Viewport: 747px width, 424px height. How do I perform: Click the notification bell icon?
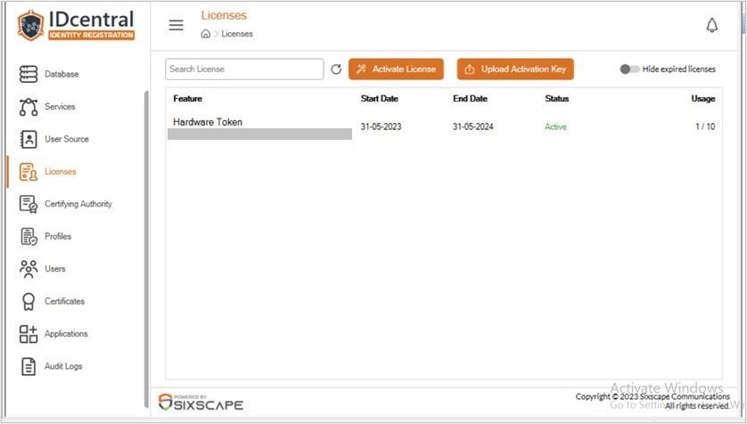coord(711,25)
